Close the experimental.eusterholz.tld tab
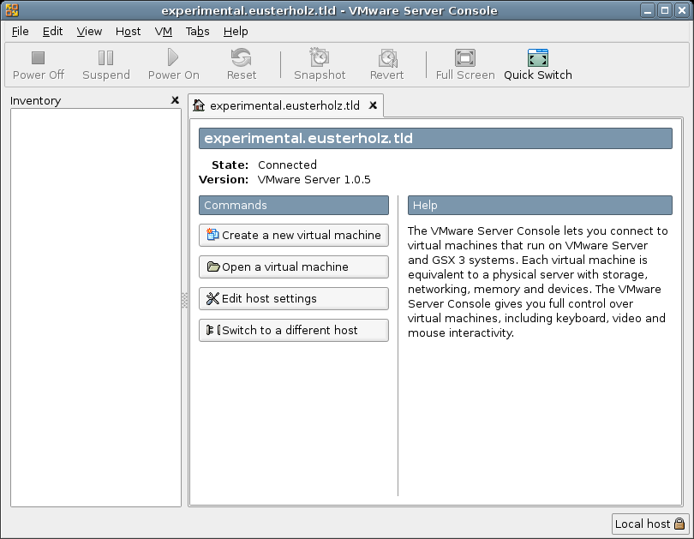 point(373,105)
